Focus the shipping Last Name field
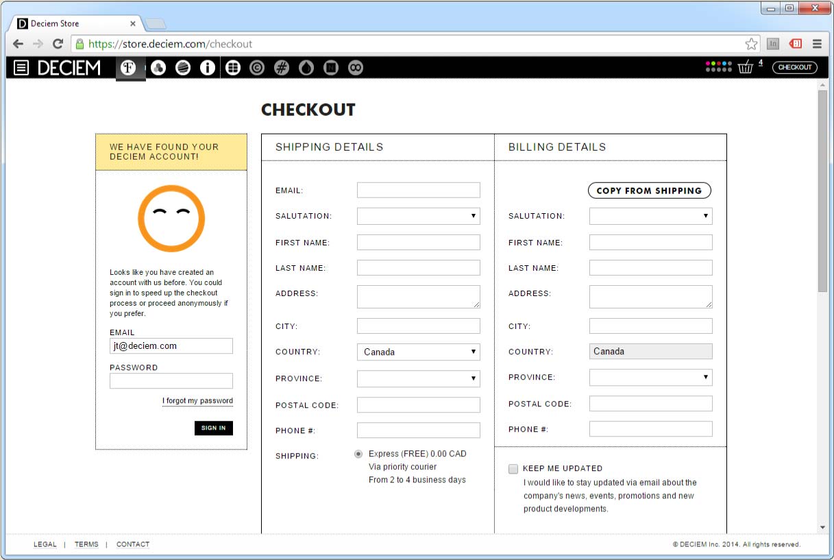Viewport: 834px width, 560px height. coord(419,267)
